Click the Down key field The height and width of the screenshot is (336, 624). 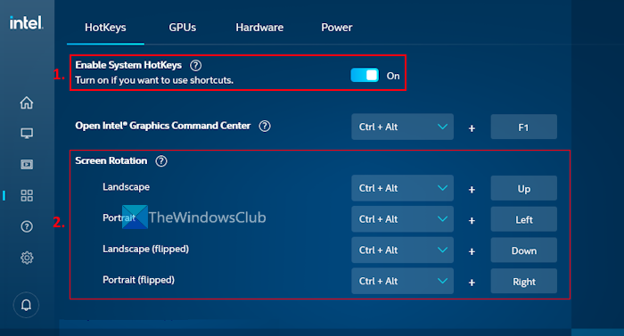[524, 250]
